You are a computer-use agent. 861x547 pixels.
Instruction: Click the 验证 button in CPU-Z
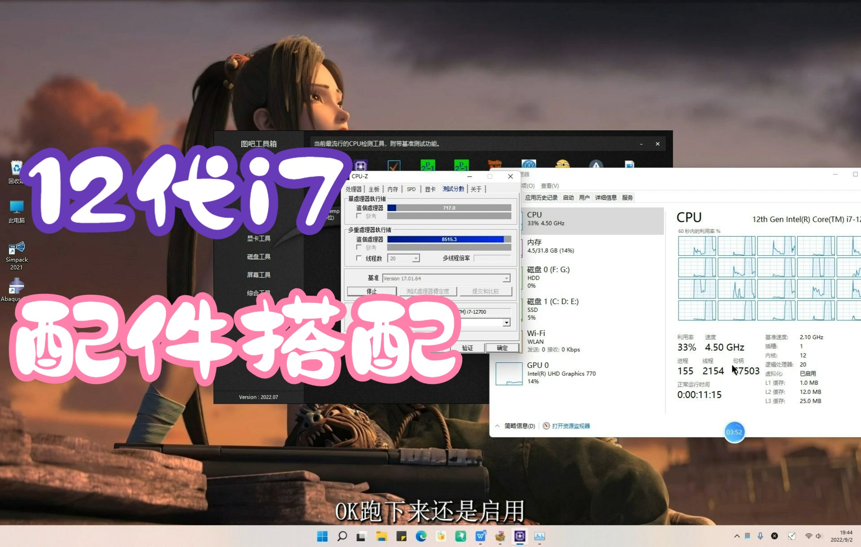tap(468, 348)
